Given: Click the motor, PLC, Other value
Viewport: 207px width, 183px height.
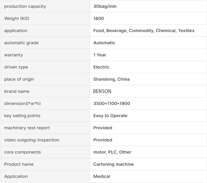Looking at the screenshot, I should coord(112,152).
